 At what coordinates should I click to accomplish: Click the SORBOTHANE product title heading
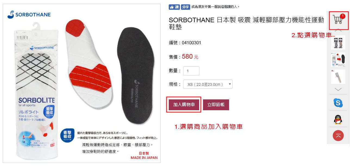(246, 23)
